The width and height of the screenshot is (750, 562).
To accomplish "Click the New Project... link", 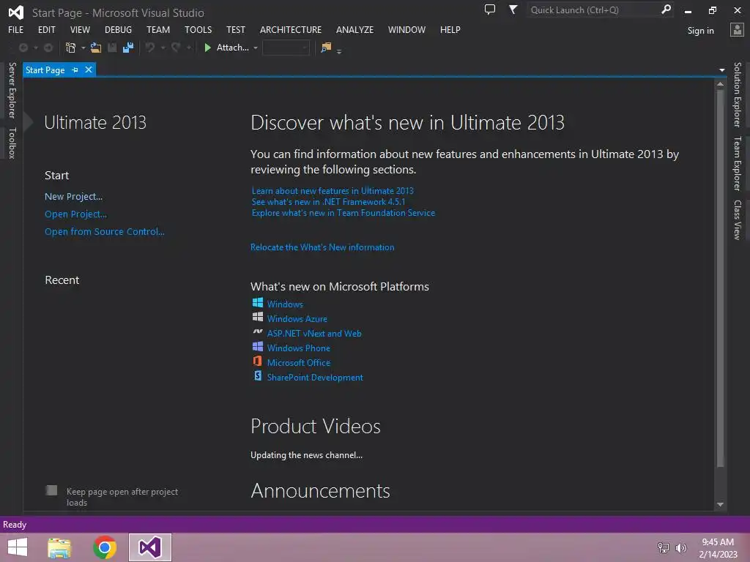I will click(x=74, y=196).
